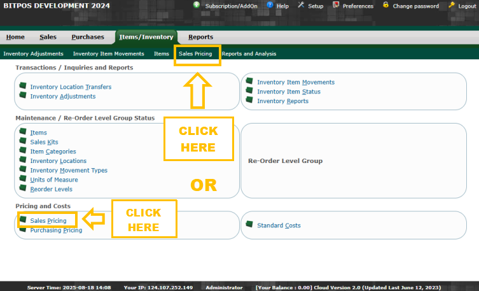
Task: Open Inventory Item Movements link in Inquiries panel
Action: [x=296, y=83]
